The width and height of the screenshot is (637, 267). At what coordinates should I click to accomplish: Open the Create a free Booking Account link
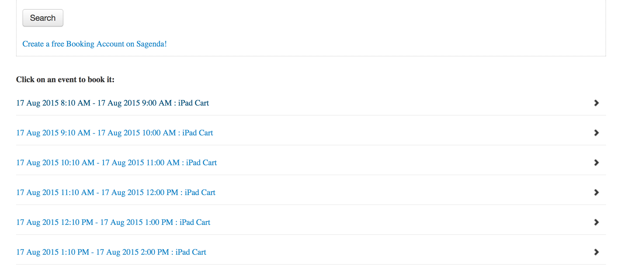[94, 44]
